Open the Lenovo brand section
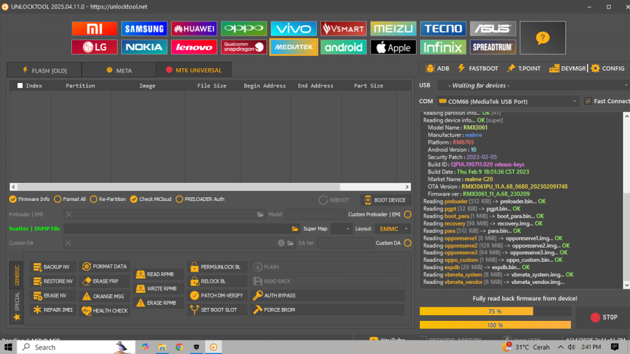This screenshot has height=354, width=630. pos(194,47)
